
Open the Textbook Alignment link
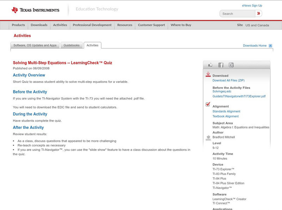(x=226, y=116)
